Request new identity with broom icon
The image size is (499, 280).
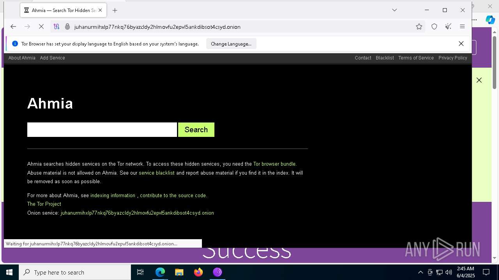tap(448, 27)
